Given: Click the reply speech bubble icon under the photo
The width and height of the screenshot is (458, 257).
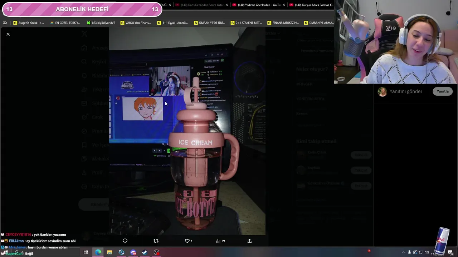Looking at the screenshot, I should click(x=125, y=241).
